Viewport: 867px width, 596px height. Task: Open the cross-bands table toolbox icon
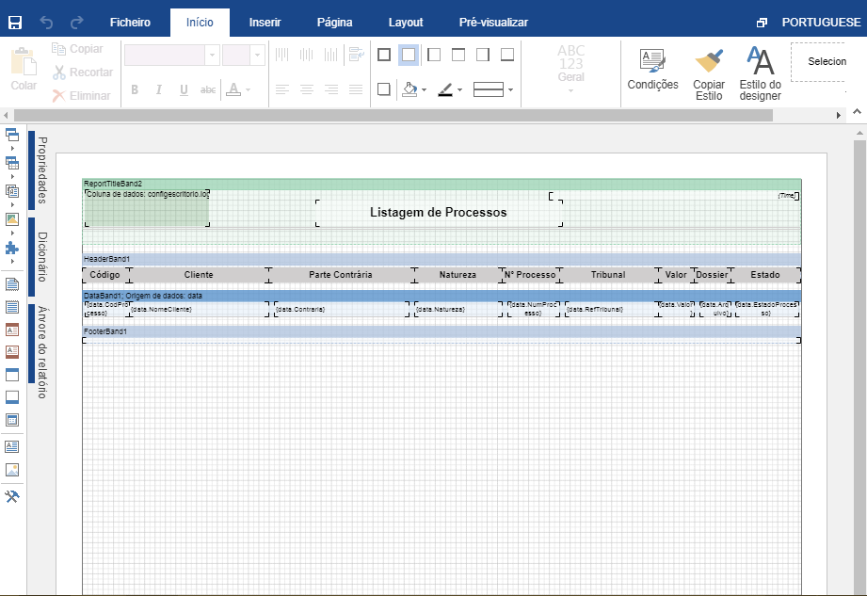coord(12,163)
